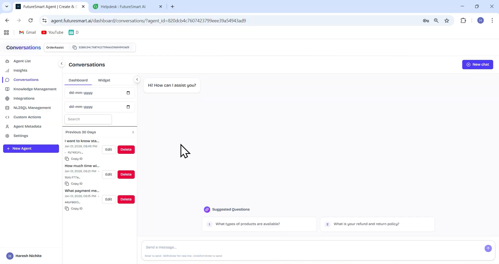
Task: Open Agent Metadata page
Action: point(27,126)
